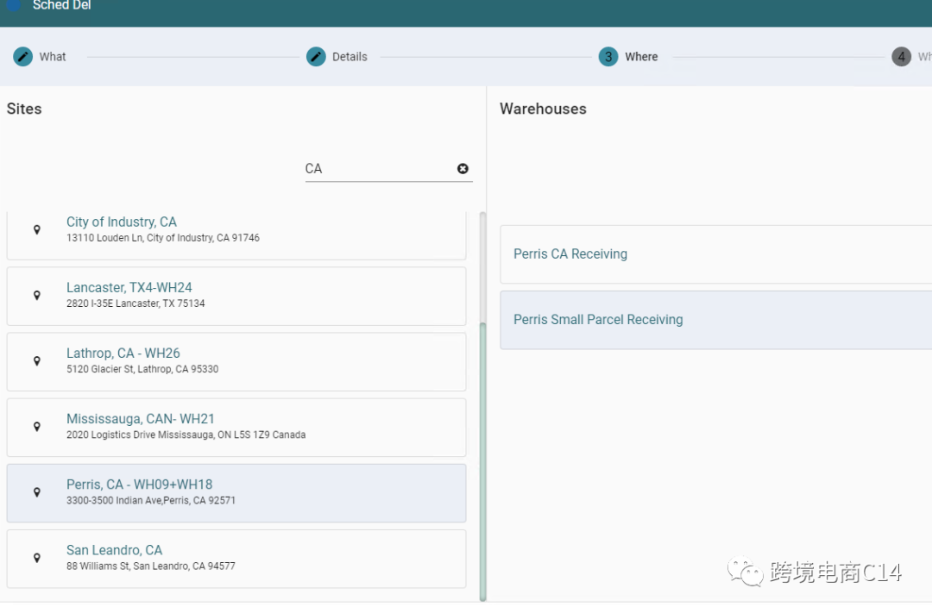The height and width of the screenshot is (613, 932).
Task: Clear the CA search text with X icon
Action: [463, 169]
